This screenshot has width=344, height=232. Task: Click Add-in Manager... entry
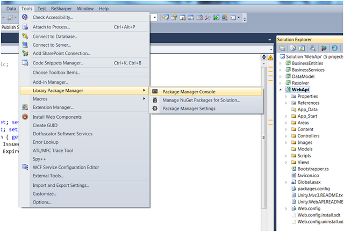[51, 82]
